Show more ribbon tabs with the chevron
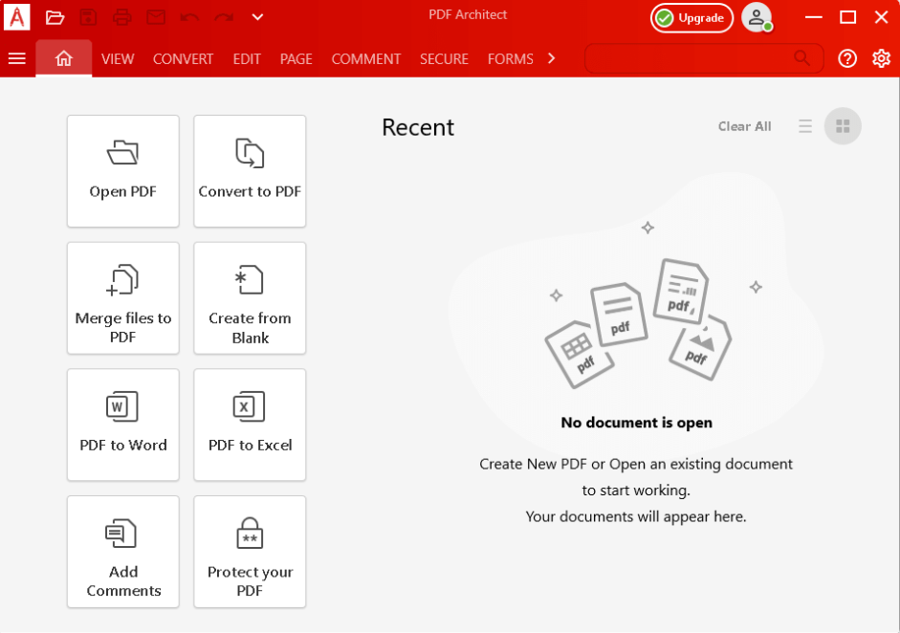This screenshot has height=633, width=900. (552, 58)
